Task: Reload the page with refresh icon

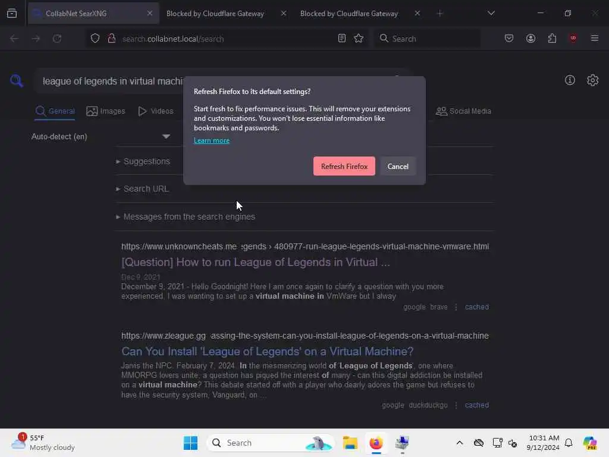Action: point(57,39)
